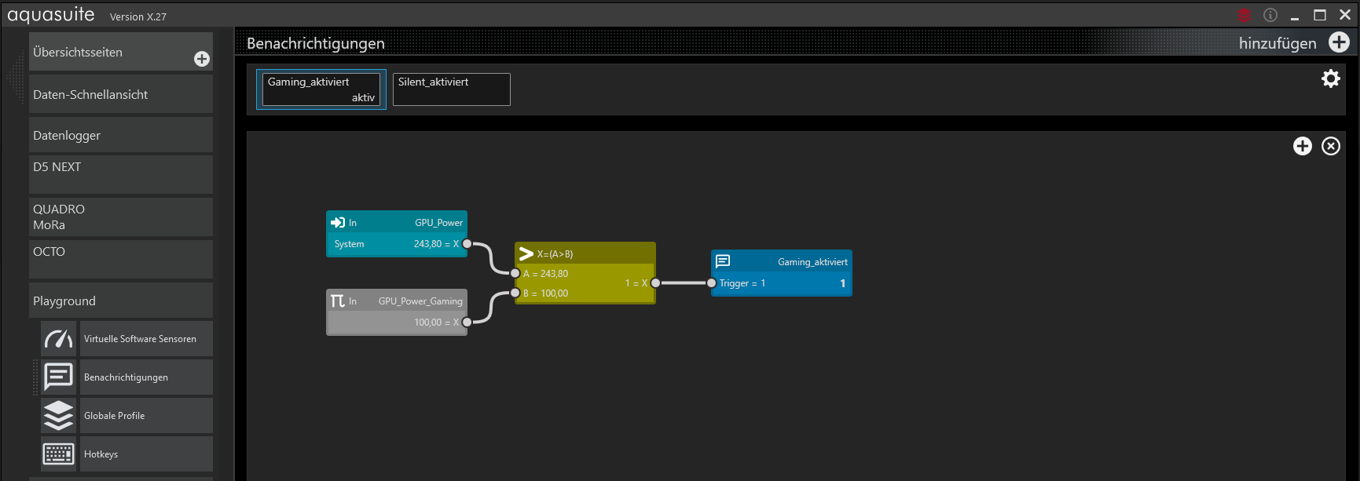Click the circled X icon in the editor canvas
Viewport: 1360px width, 481px height.
(x=1330, y=146)
